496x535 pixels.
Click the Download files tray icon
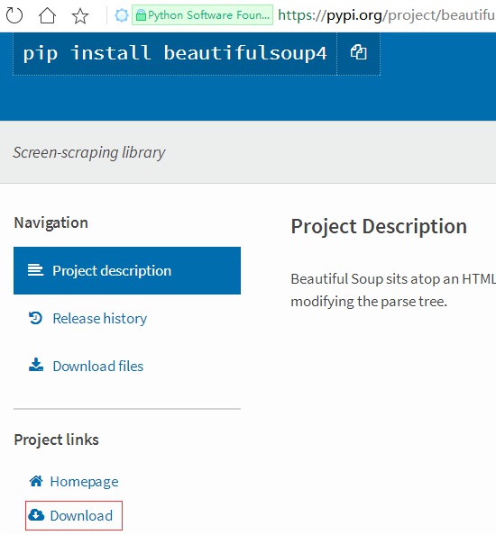click(x=36, y=365)
